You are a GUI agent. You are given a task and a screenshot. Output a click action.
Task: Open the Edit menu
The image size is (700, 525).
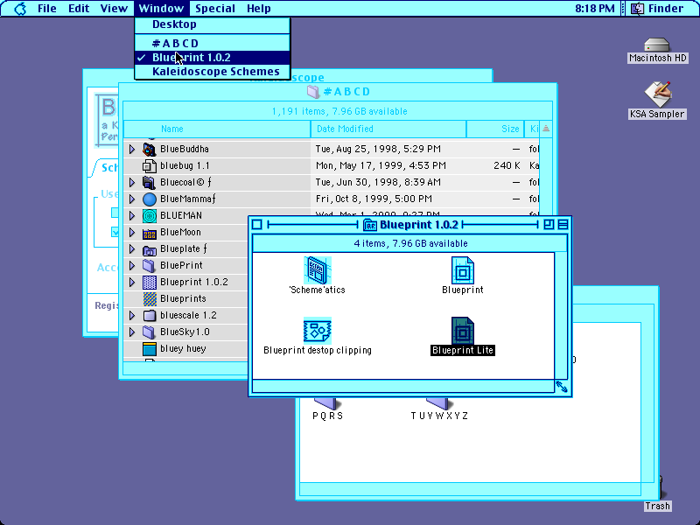[79, 9]
